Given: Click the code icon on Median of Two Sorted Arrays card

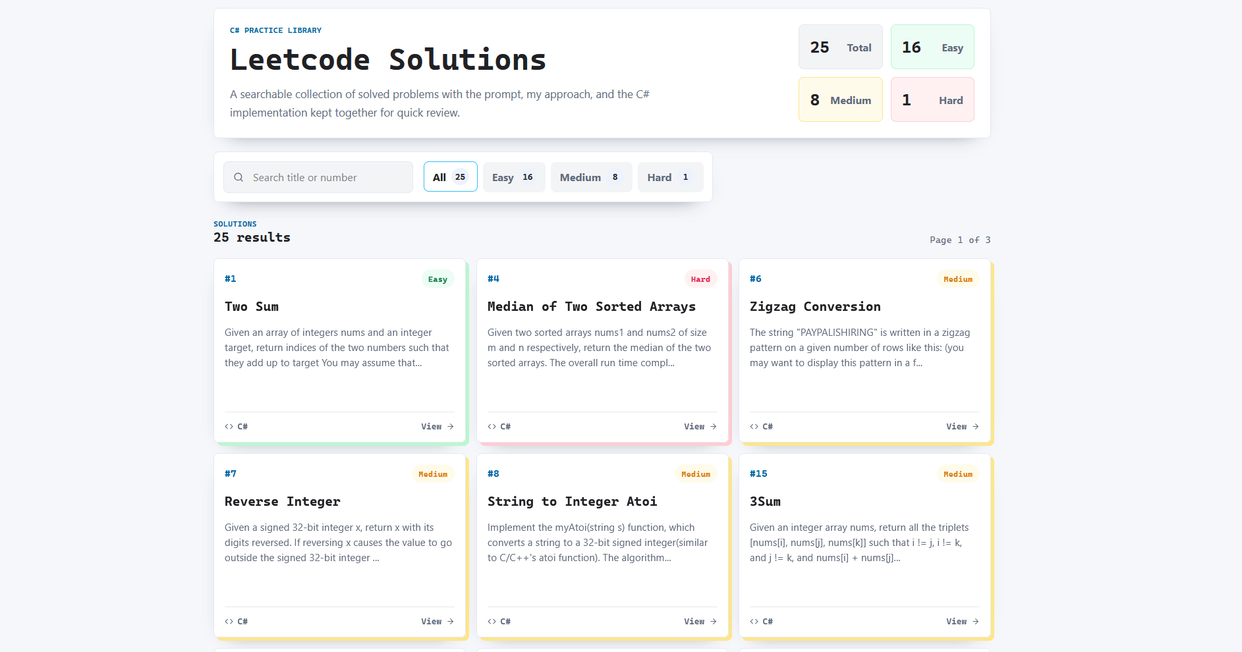Looking at the screenshot, I should click(x=492, y=427).
